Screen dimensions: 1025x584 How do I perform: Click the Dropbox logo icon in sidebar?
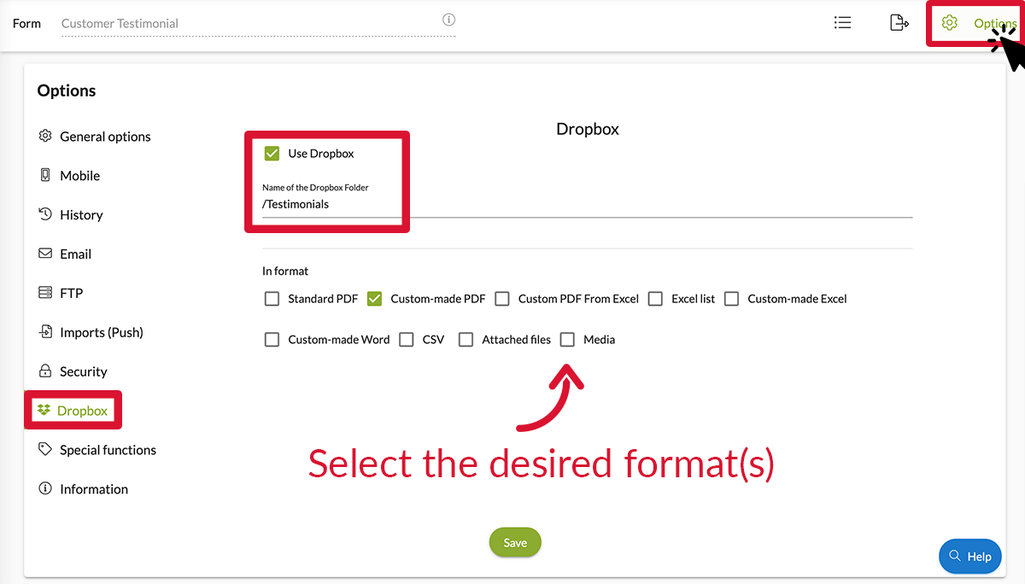point(44,411)
